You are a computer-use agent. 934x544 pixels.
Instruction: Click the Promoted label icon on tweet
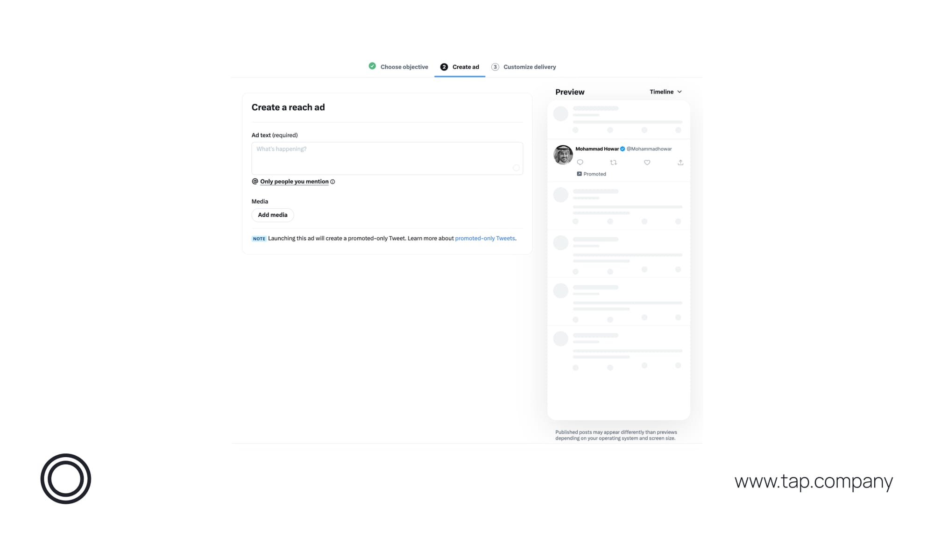click(x=579, y=174)
